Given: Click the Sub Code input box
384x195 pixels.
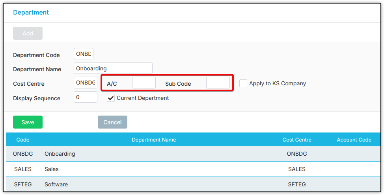Looking at the screenshot, I should click(x=218, y=83).
